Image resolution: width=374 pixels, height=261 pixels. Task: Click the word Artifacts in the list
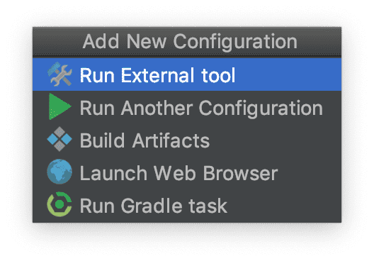pos(171,140)
